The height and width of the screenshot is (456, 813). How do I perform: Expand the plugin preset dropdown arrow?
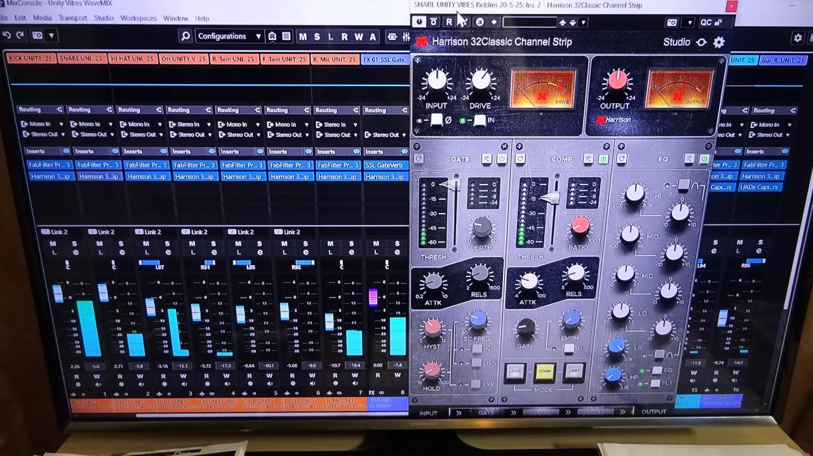pyautogui.click(x=583, y=22)
